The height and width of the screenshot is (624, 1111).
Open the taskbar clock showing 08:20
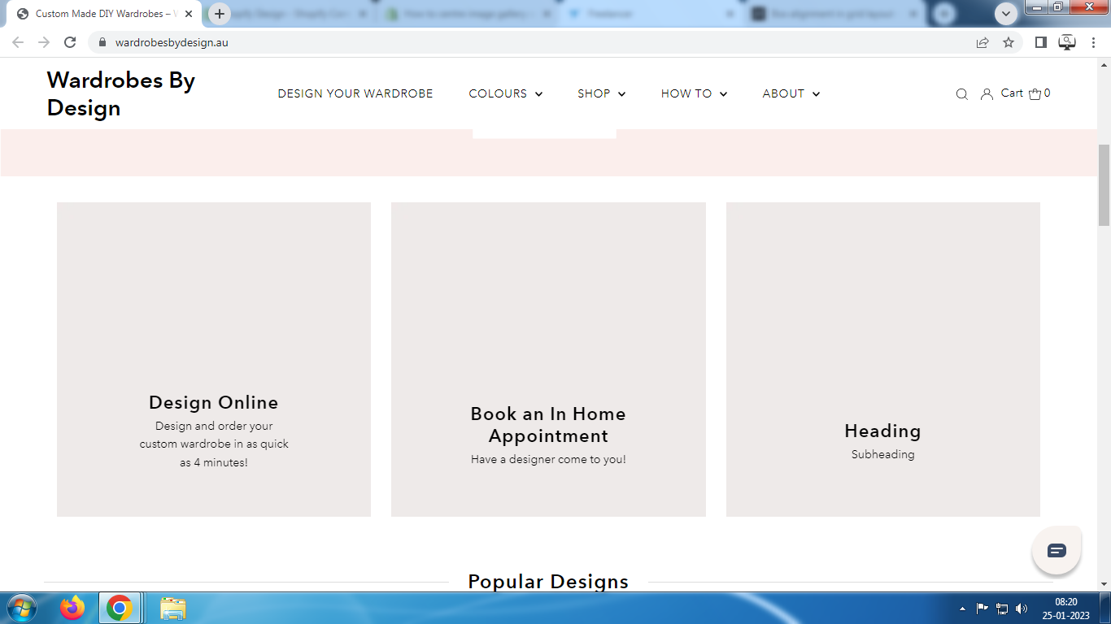(x=1066, y=609)
